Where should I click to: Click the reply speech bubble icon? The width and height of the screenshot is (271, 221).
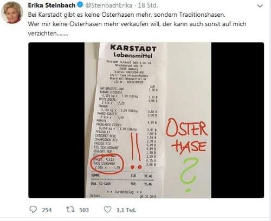coord(33,210)
